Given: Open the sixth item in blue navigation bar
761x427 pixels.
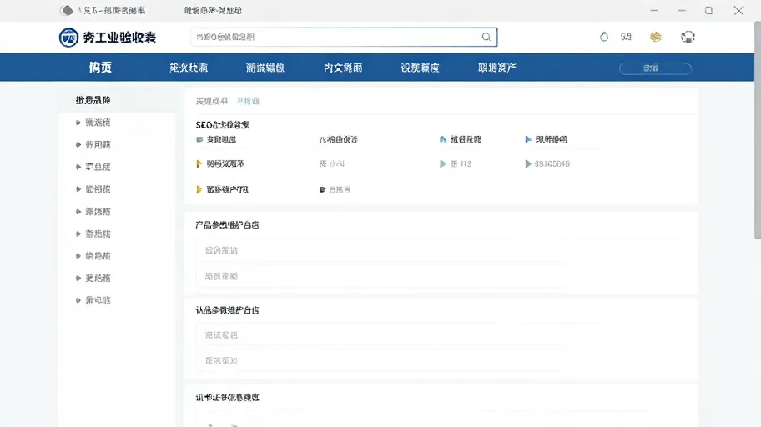Looking at the screenshot, I should pyautogui.click(x=497, y=68).
